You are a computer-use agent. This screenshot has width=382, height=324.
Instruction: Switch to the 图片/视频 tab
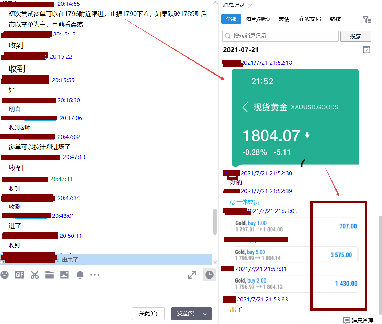tap(258, 19)
